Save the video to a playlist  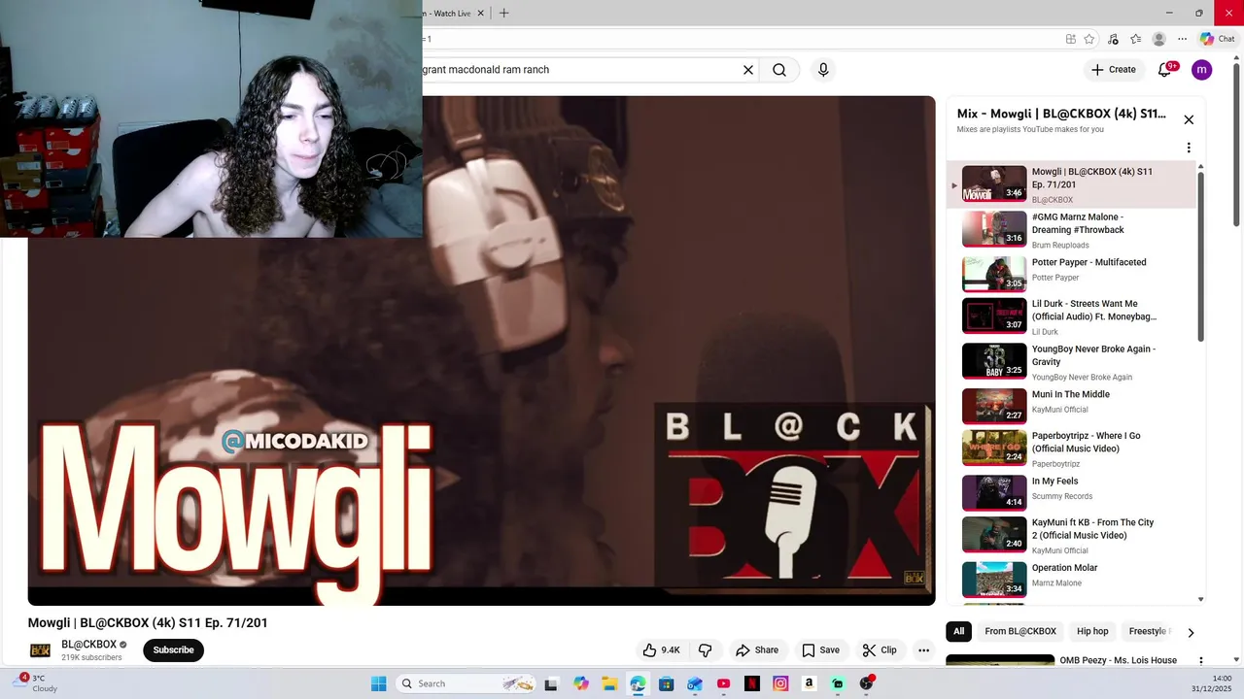pyautogui.click(x=820, y=650)
